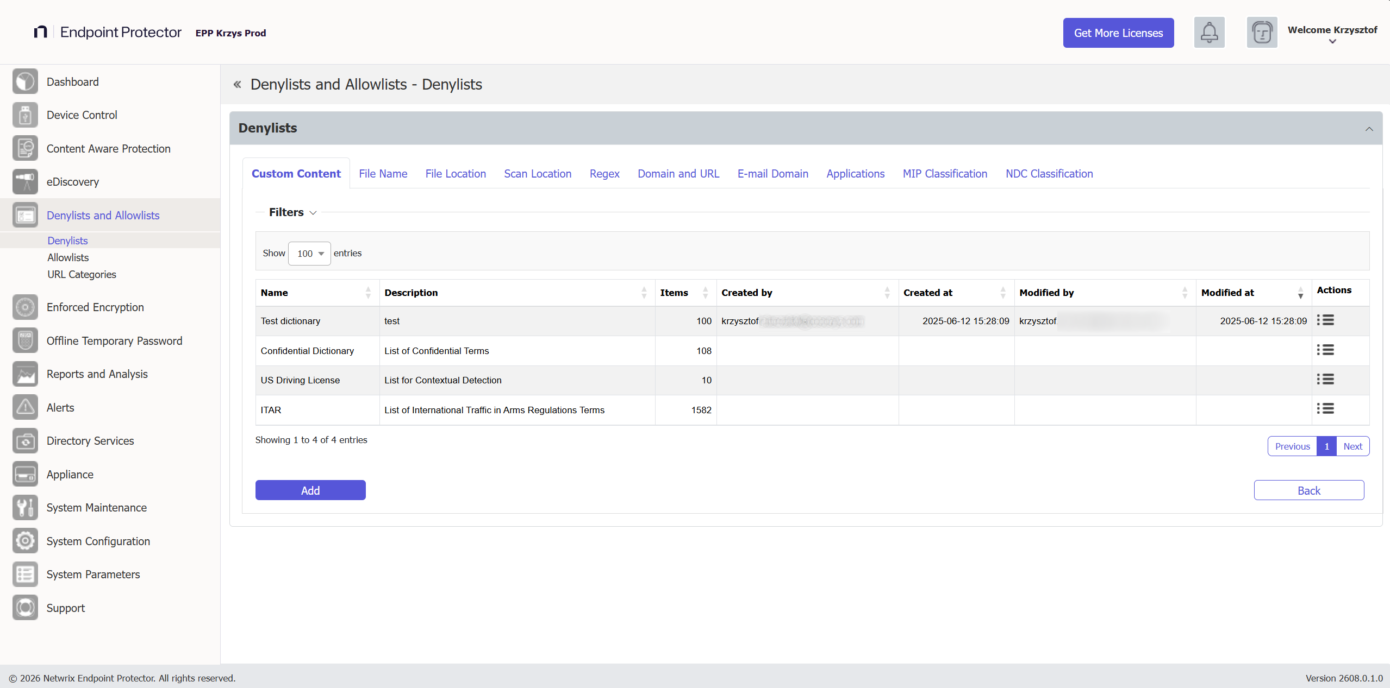Open Allowlists in sidebar submenu
This screenshot has height=688, width=1390.
[68, 257]
